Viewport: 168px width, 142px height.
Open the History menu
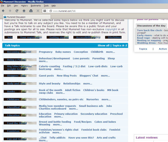(x=24, y=6)
